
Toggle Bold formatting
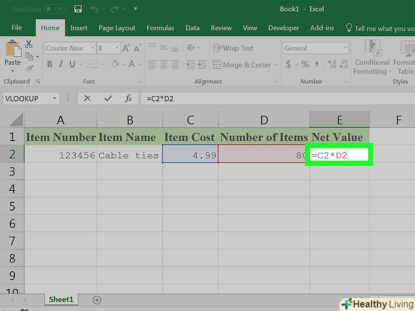pyautogui.click(x=50, y=65)
